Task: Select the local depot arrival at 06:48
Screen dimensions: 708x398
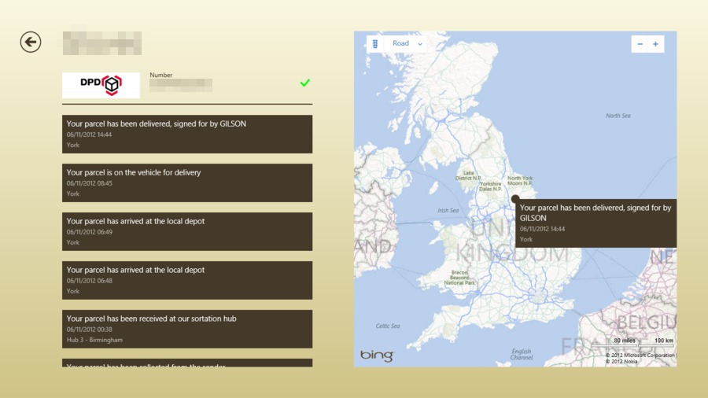Action: [187, 280]
